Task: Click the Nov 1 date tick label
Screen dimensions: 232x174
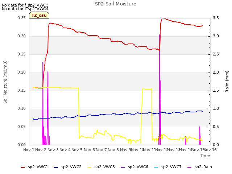Action: tap(29, 150)
